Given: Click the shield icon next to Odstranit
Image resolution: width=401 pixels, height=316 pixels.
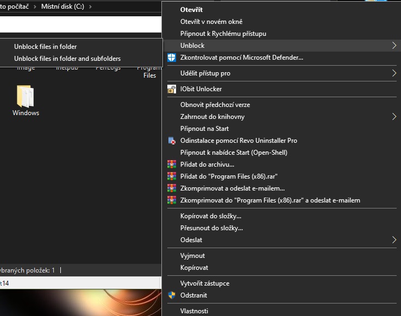Looking at the screenshot, I should point(172,295).
